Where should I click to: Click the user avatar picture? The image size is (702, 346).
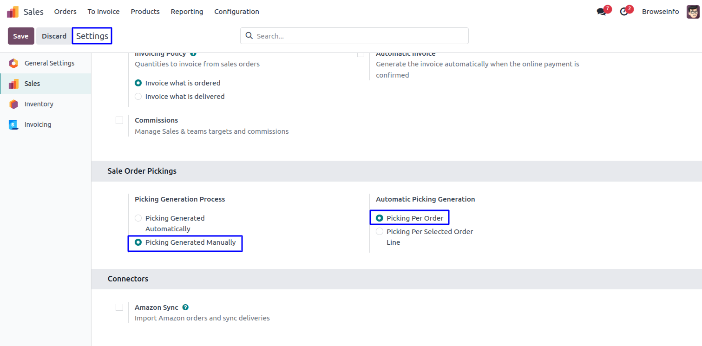(x=693, y=12)
